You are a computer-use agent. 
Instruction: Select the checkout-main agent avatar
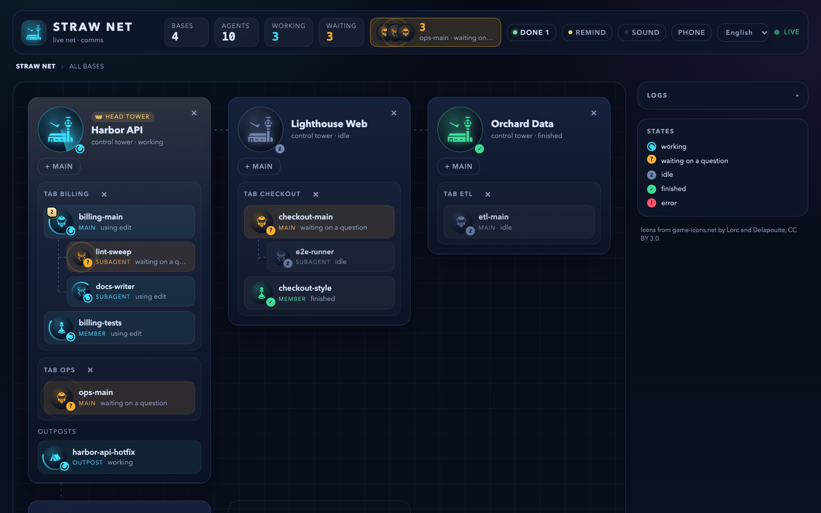pos(261,222)
